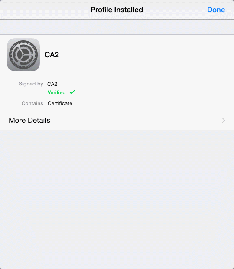Click the empty gray area below profile card

pyautogui.click(x=117, y=199)
